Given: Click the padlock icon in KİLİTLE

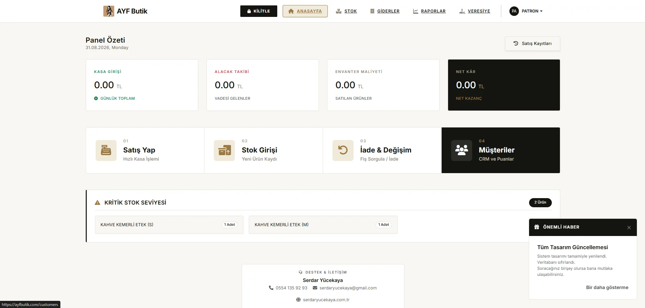Looking at the screenshot, I should 249,11.
